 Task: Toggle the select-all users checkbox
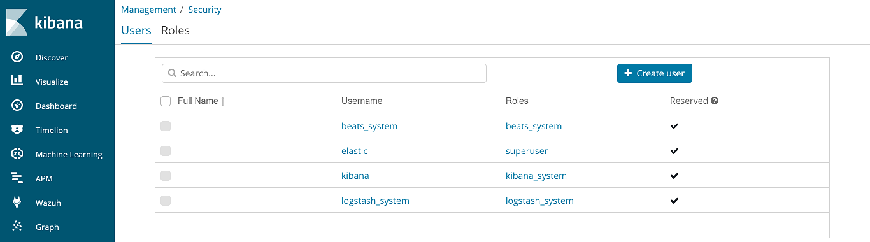click(166, 101)
